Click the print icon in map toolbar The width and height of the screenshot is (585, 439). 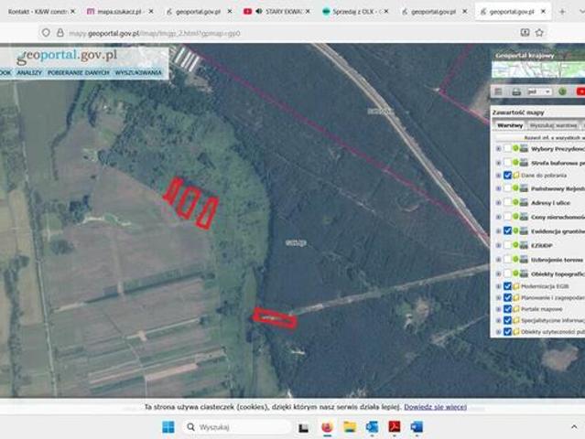pos(516,92)
